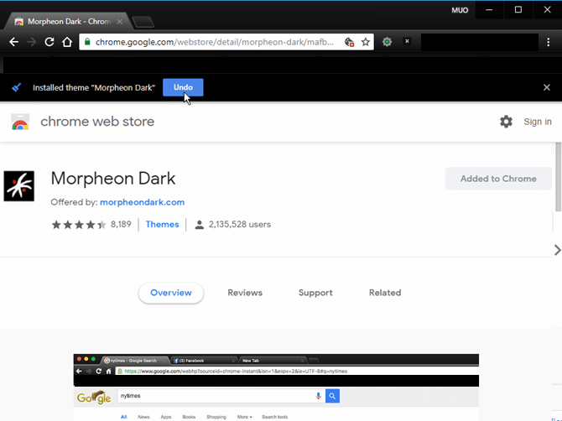Switch to the Related tab
Screen dimensions: 562x421
coord(385,293)
